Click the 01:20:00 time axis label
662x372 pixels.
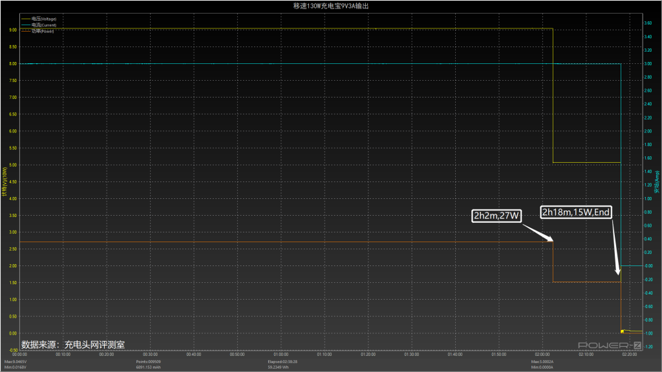pyautogui.click(x=368, y=355)
